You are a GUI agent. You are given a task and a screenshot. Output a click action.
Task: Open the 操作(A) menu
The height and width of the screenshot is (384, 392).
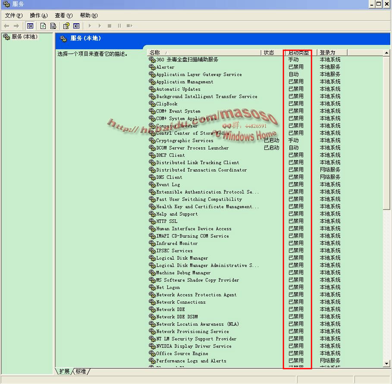38,16
